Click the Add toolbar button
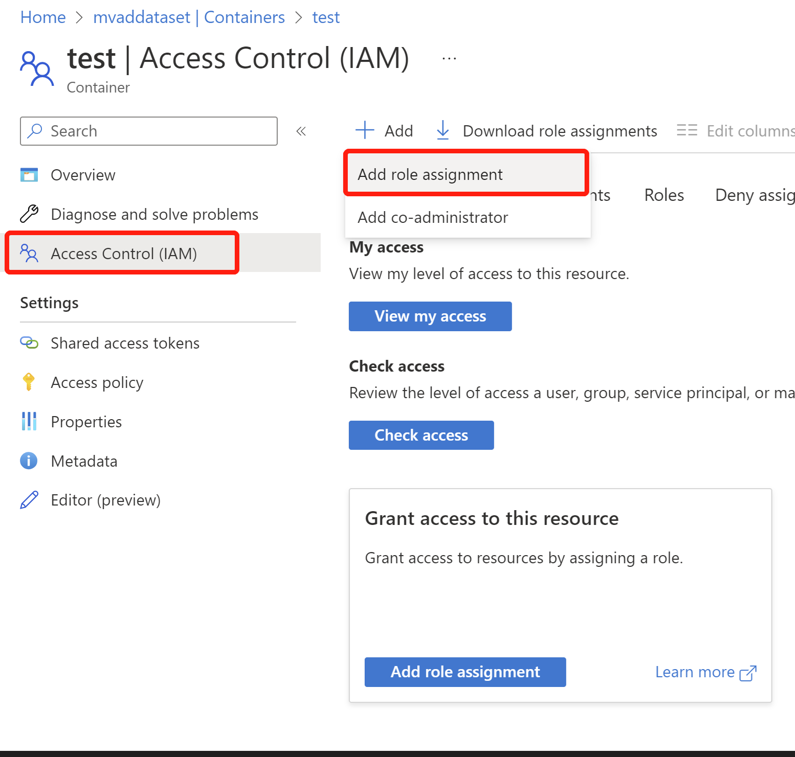Screen dimensions: 795x757 [384, 131]
